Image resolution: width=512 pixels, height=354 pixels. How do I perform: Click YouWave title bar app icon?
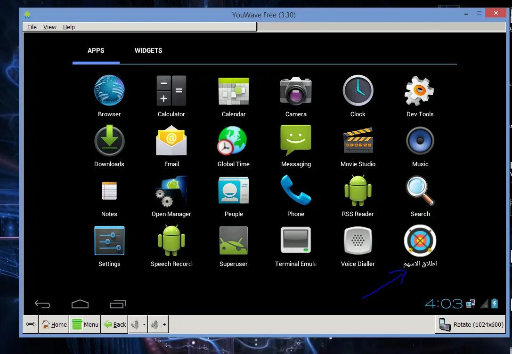(27, 15)
